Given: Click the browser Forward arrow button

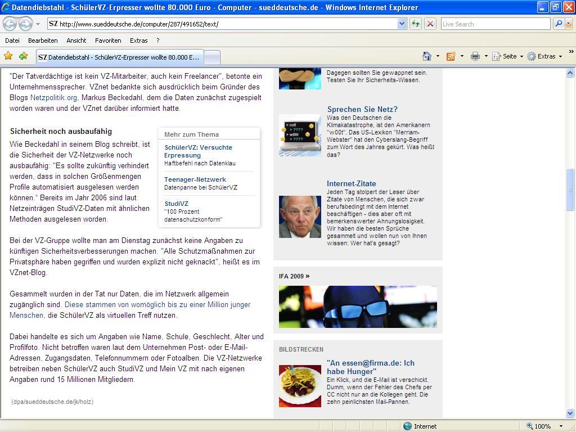Looking at the screenshot, I should point(25,24).
